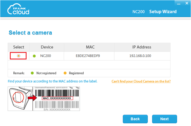Select the NC200 camera radio button
This screenshot has height=126, width=191.
pos(18,56)
